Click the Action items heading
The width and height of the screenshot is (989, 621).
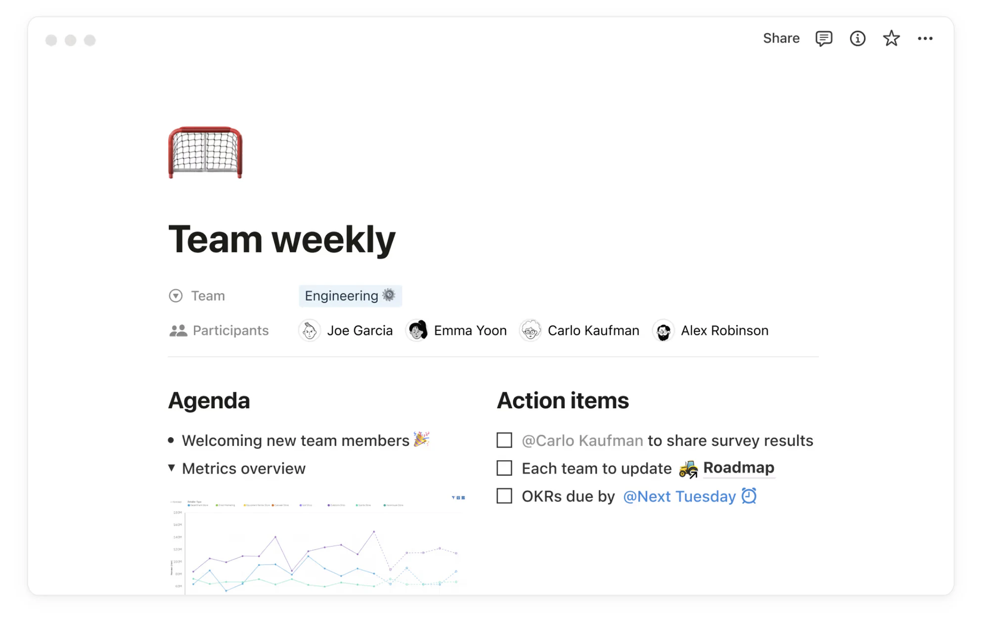tap(562, 400)
